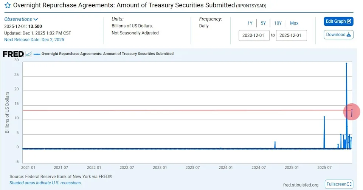Click the Edit Graph pencil icon
The height and width of the screenshot is (190, 363).
(x=349, y=21)
